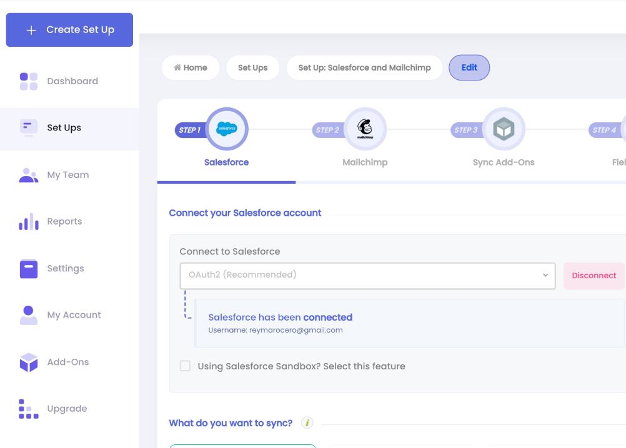This screenshot has width=626, height=448.
Task: Click the My Account person icon
Action: (29, 315)
